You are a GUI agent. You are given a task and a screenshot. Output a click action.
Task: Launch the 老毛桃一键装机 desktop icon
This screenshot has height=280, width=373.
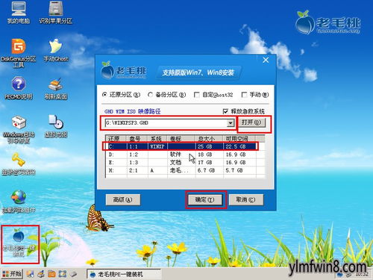click(x=19, y=243)
